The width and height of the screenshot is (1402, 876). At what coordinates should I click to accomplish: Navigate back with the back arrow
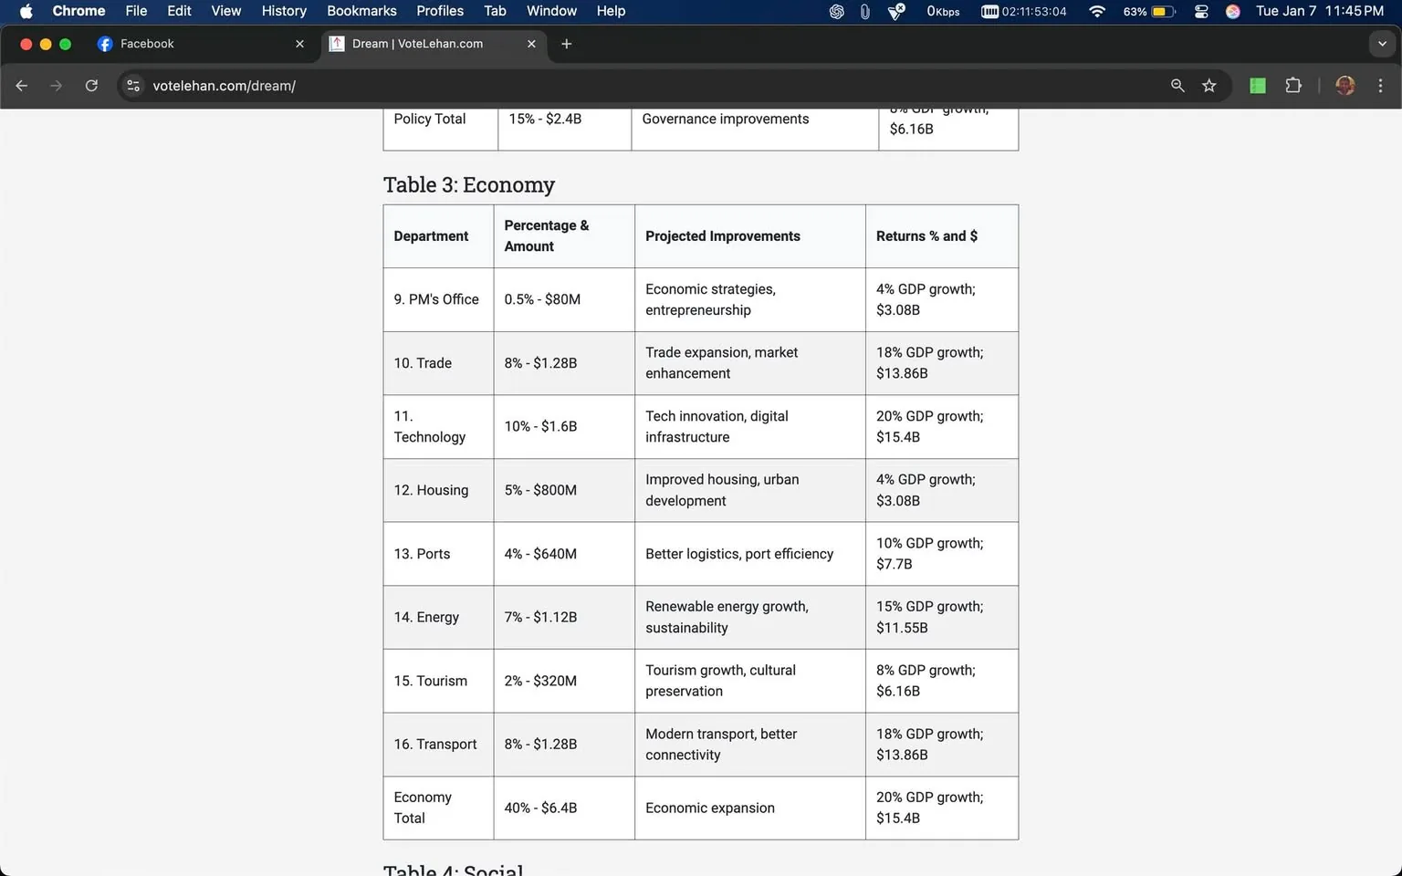(x=21, y=85)
